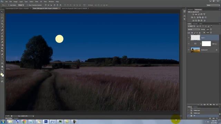This screenshot has height=124, width=221.
Task: Add a Curves adjustment
Action: pyautogui.click(x=199, y=14)
